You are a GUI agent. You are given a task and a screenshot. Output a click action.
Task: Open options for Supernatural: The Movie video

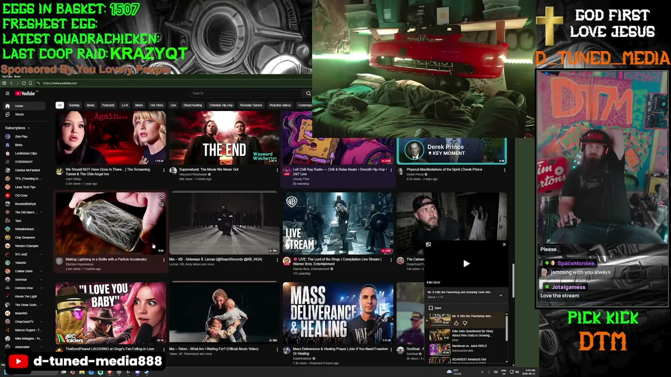point(277,170)
